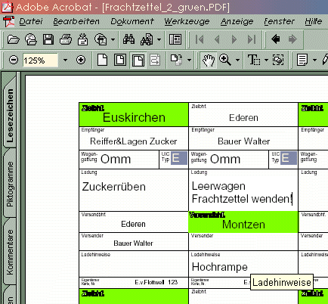Screen dimensions: 328x304
Task: Click the zoom out minus button
Action: coord(14,60)
